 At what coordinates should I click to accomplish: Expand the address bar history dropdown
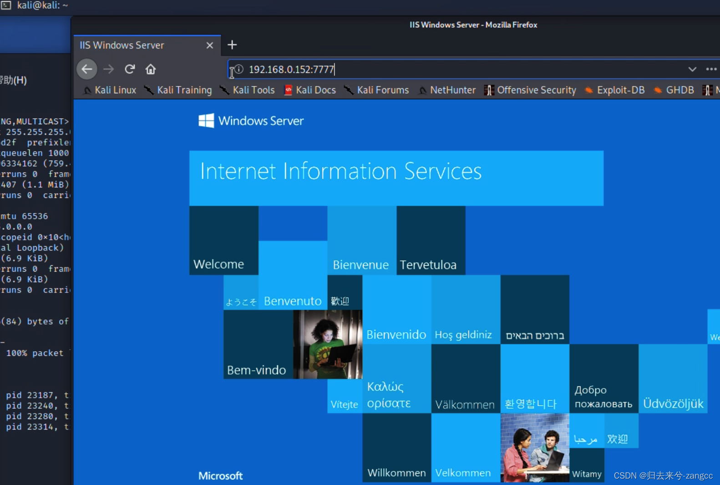pyautogui.click(x=692, y=69)
